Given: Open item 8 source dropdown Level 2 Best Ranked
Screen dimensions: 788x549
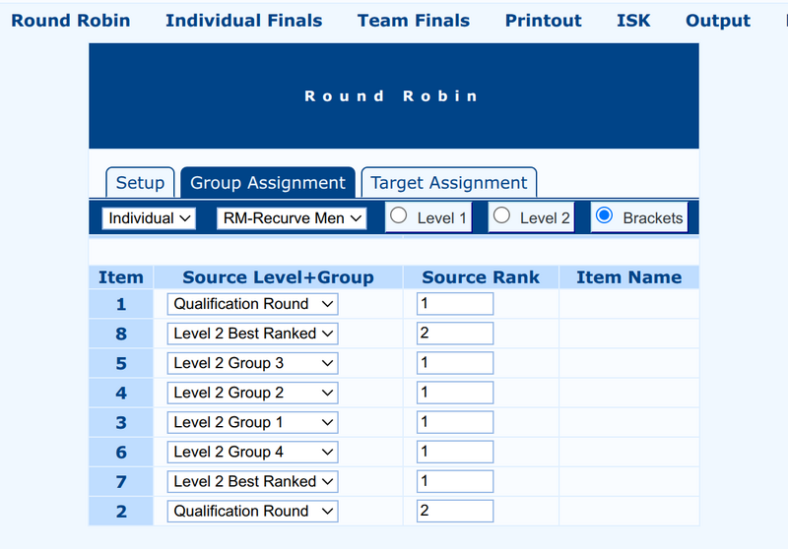Looking at the screenshot, I should click(x=252, y=334).
